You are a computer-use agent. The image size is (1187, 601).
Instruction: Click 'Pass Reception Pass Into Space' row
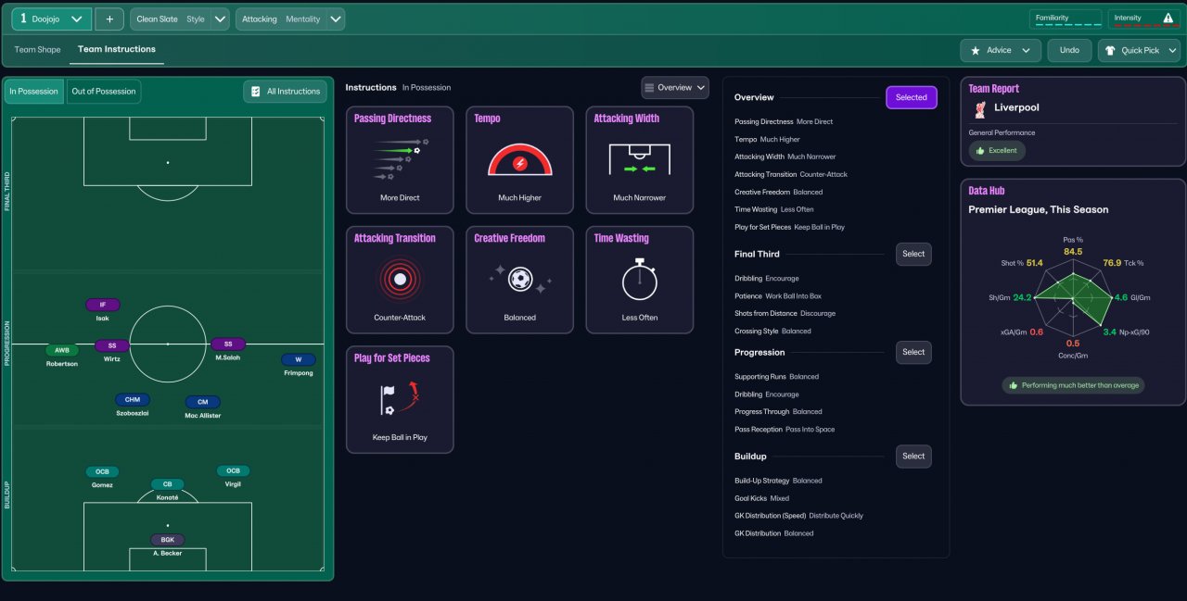(x=784, y=430)
